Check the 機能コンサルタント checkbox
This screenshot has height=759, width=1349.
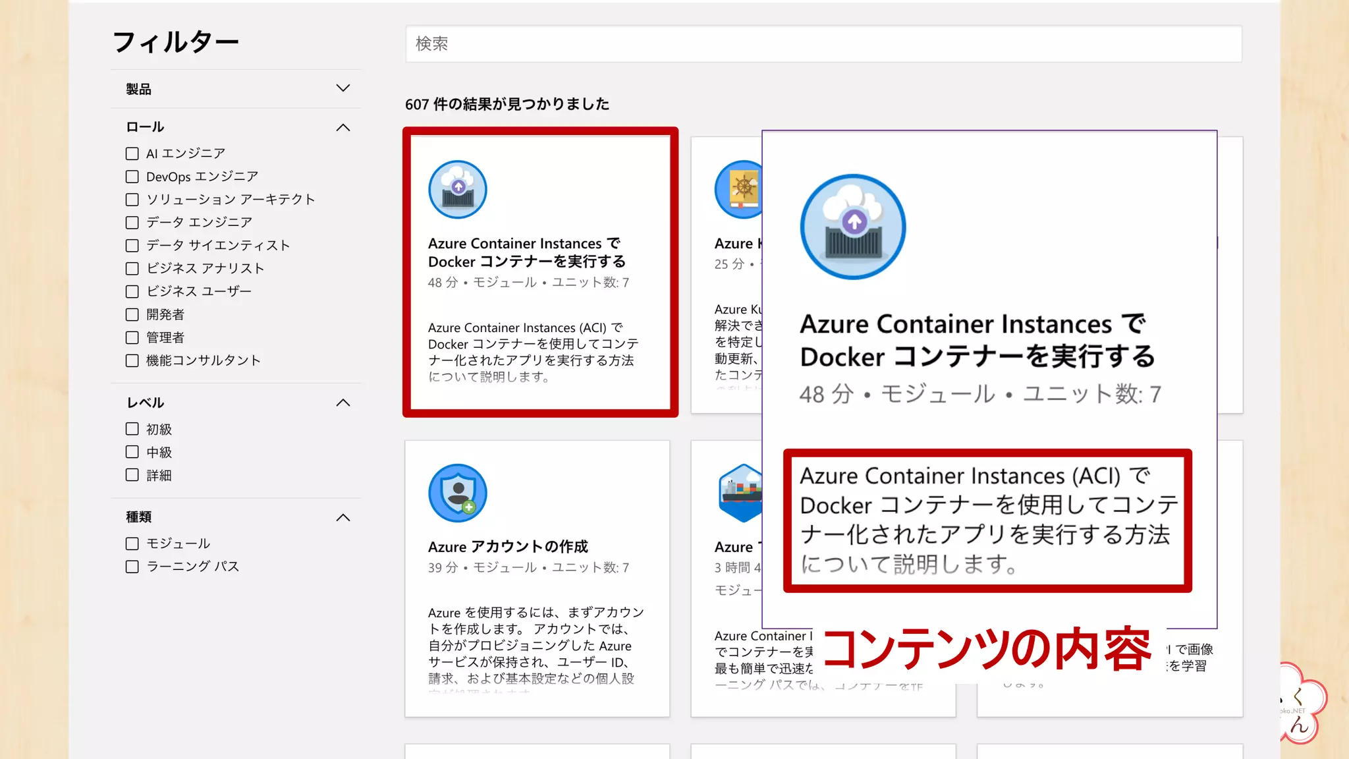point(132,360)
